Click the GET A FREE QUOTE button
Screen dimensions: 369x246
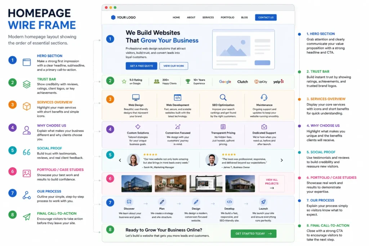click(x=141, y=66)
